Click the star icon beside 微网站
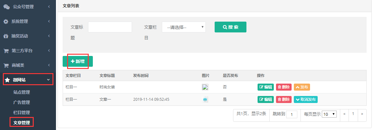373x130 pixels. pos(7,80)
